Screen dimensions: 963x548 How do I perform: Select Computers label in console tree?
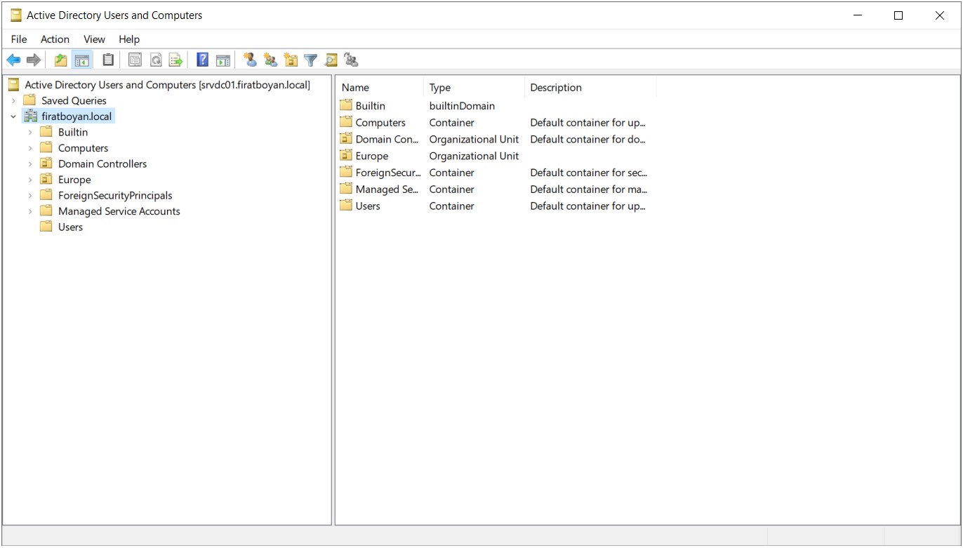pos(83,148)
